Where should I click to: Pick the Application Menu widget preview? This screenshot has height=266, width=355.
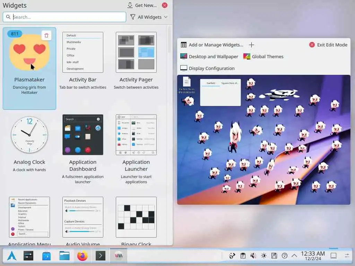pos(29,217)
